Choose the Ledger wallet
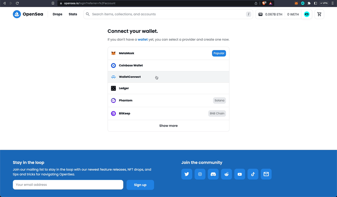This screenshot has width=337, height=197. [168, 88]
